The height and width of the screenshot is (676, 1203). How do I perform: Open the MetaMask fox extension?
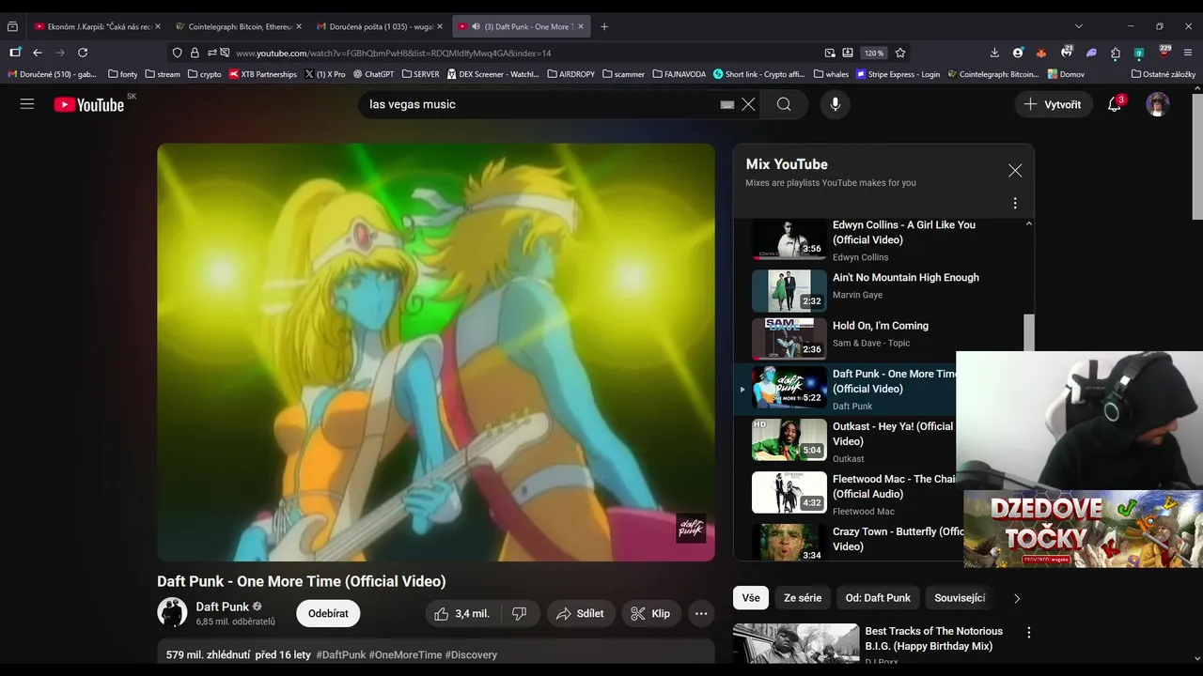pos(1041,53)
